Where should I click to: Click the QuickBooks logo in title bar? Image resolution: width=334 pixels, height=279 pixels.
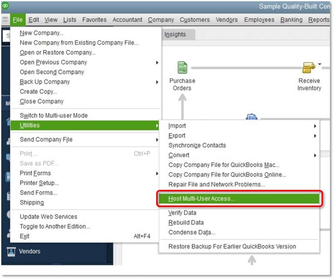click(6, 6)
